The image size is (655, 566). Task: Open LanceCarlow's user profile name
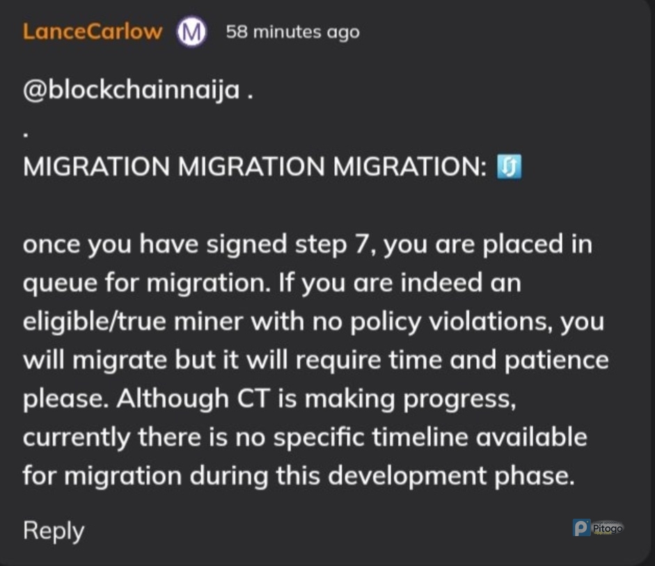[x=93, y=32]
